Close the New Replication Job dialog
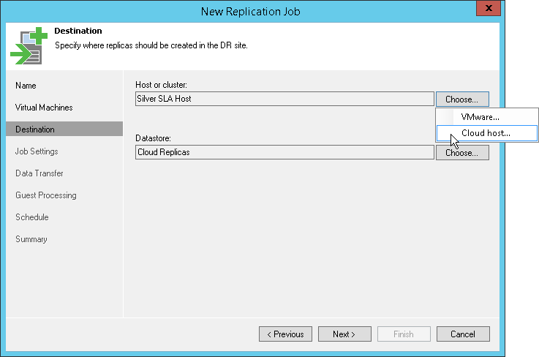 [x=488, y=8]
